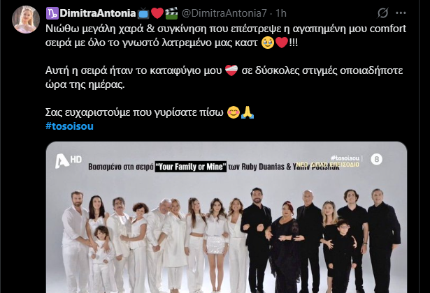Screen dimensions: 430x293
Task: Open the three-dot more options menu
Action: [401, 13]
